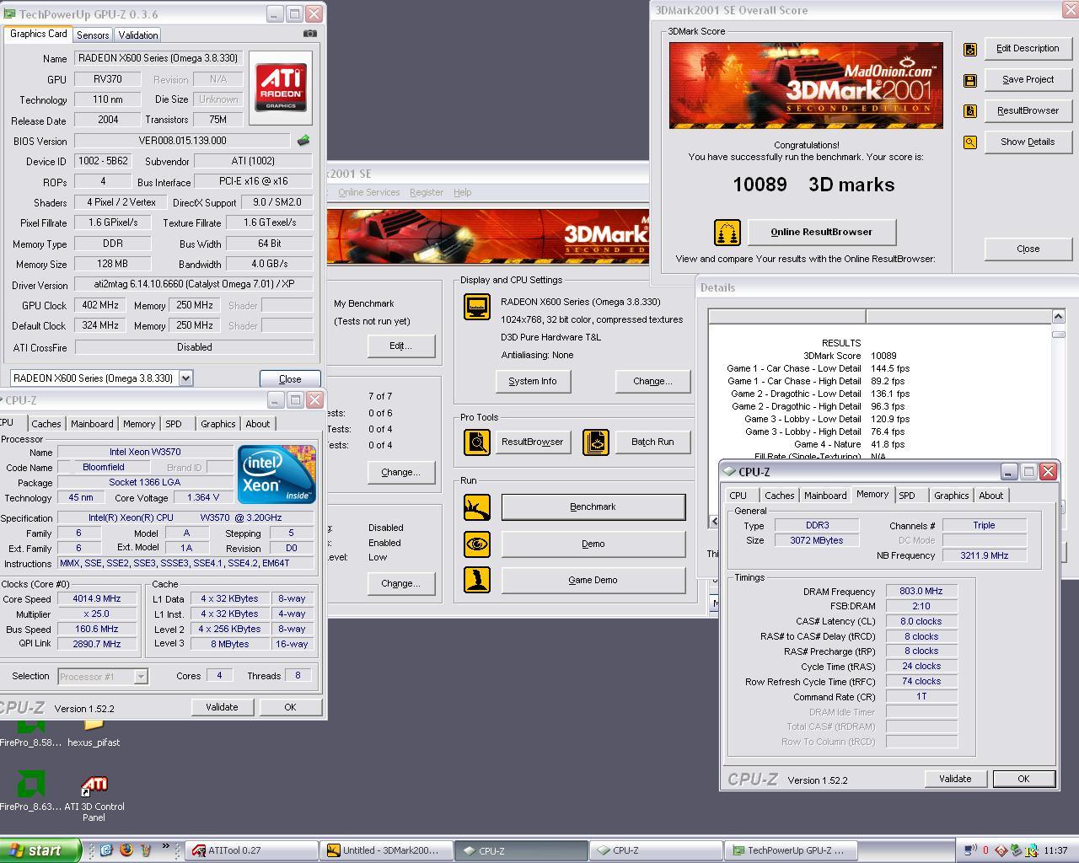
Task: Click the Core Speed 4014.9 MHz value
Action: tap(96, 599)
